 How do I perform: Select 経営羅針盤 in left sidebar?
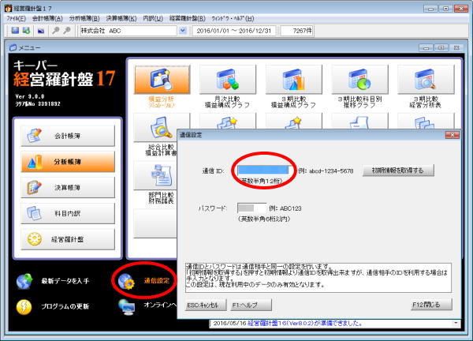click(x=68, y=239)
